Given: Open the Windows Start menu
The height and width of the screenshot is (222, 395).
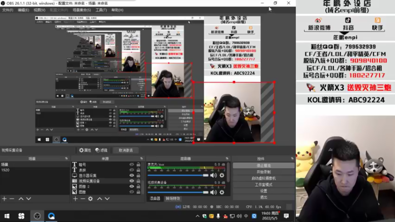Looking at the screenshot, I should [x=7, y=216].
